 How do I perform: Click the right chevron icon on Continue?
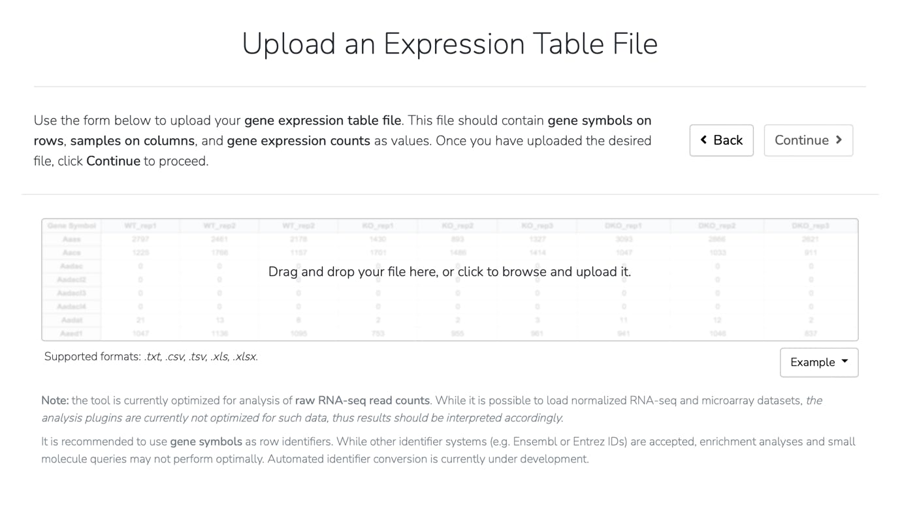pos(839,140)
